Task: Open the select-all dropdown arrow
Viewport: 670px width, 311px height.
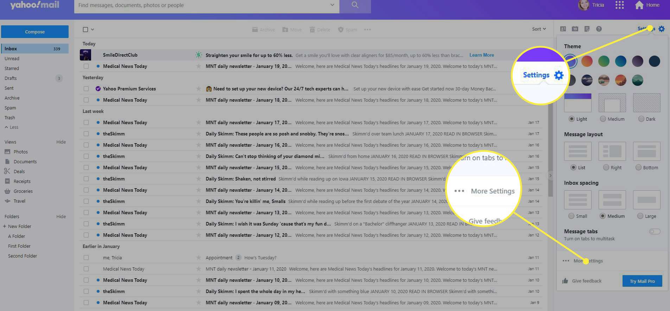Action: pyautogui.click(x=92, y=30)
